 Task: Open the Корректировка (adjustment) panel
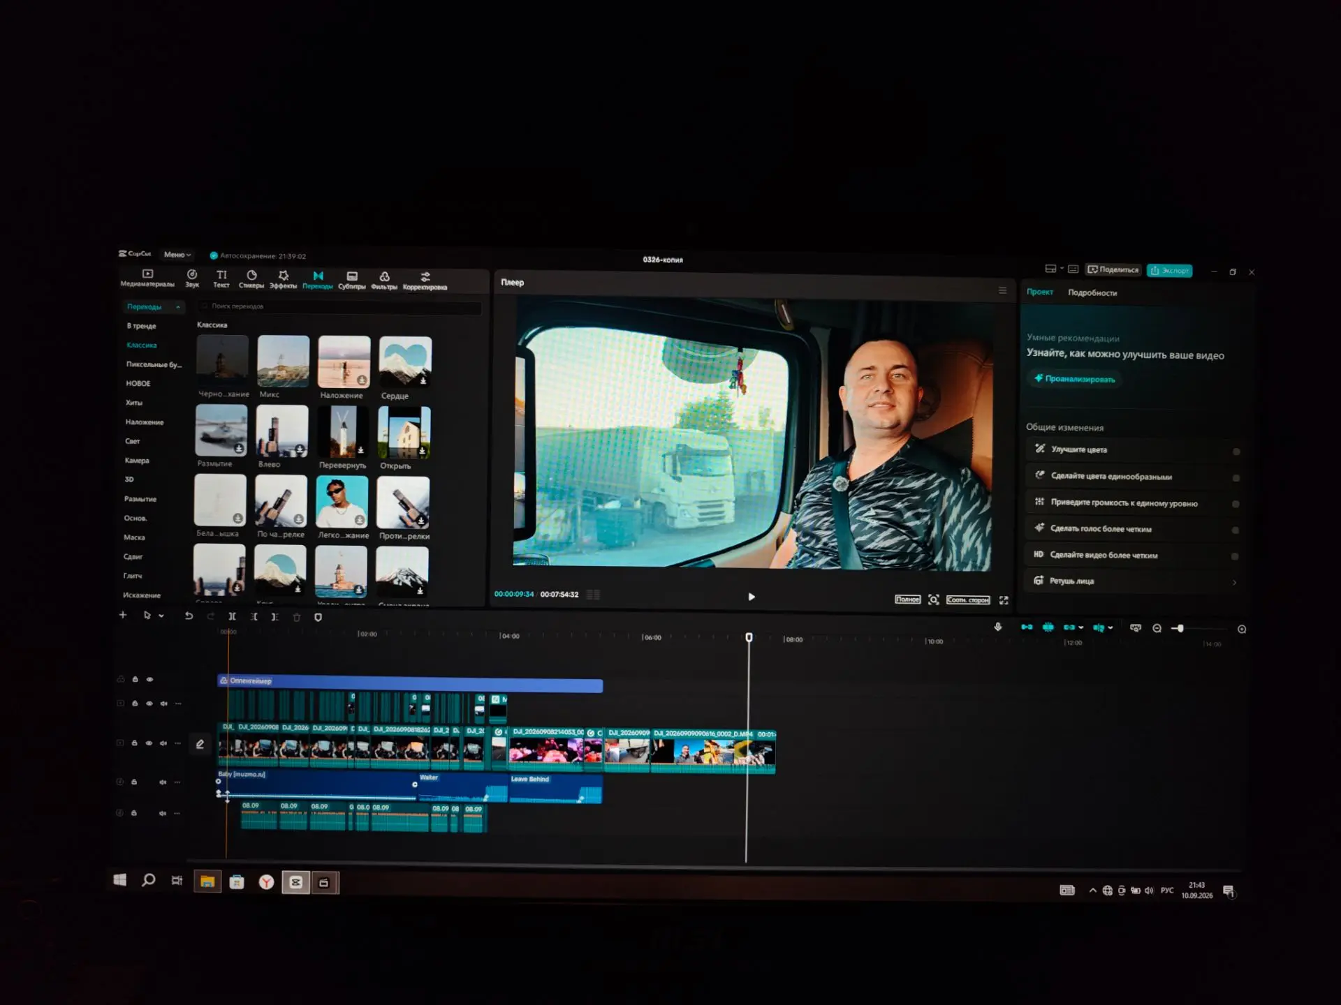(x=425, y=281)
